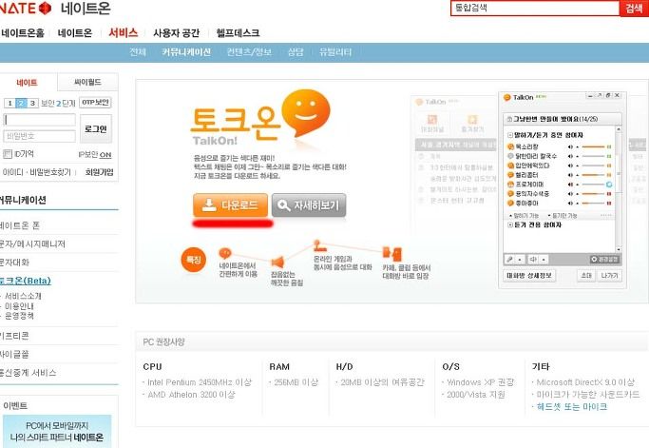
Task: Adjust volume slider for 목소리짱
Action: click(x=593, y=146)
